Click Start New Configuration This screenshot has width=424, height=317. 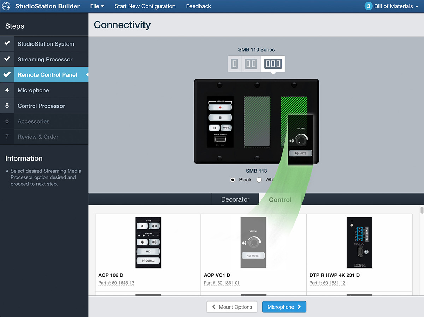145,6
